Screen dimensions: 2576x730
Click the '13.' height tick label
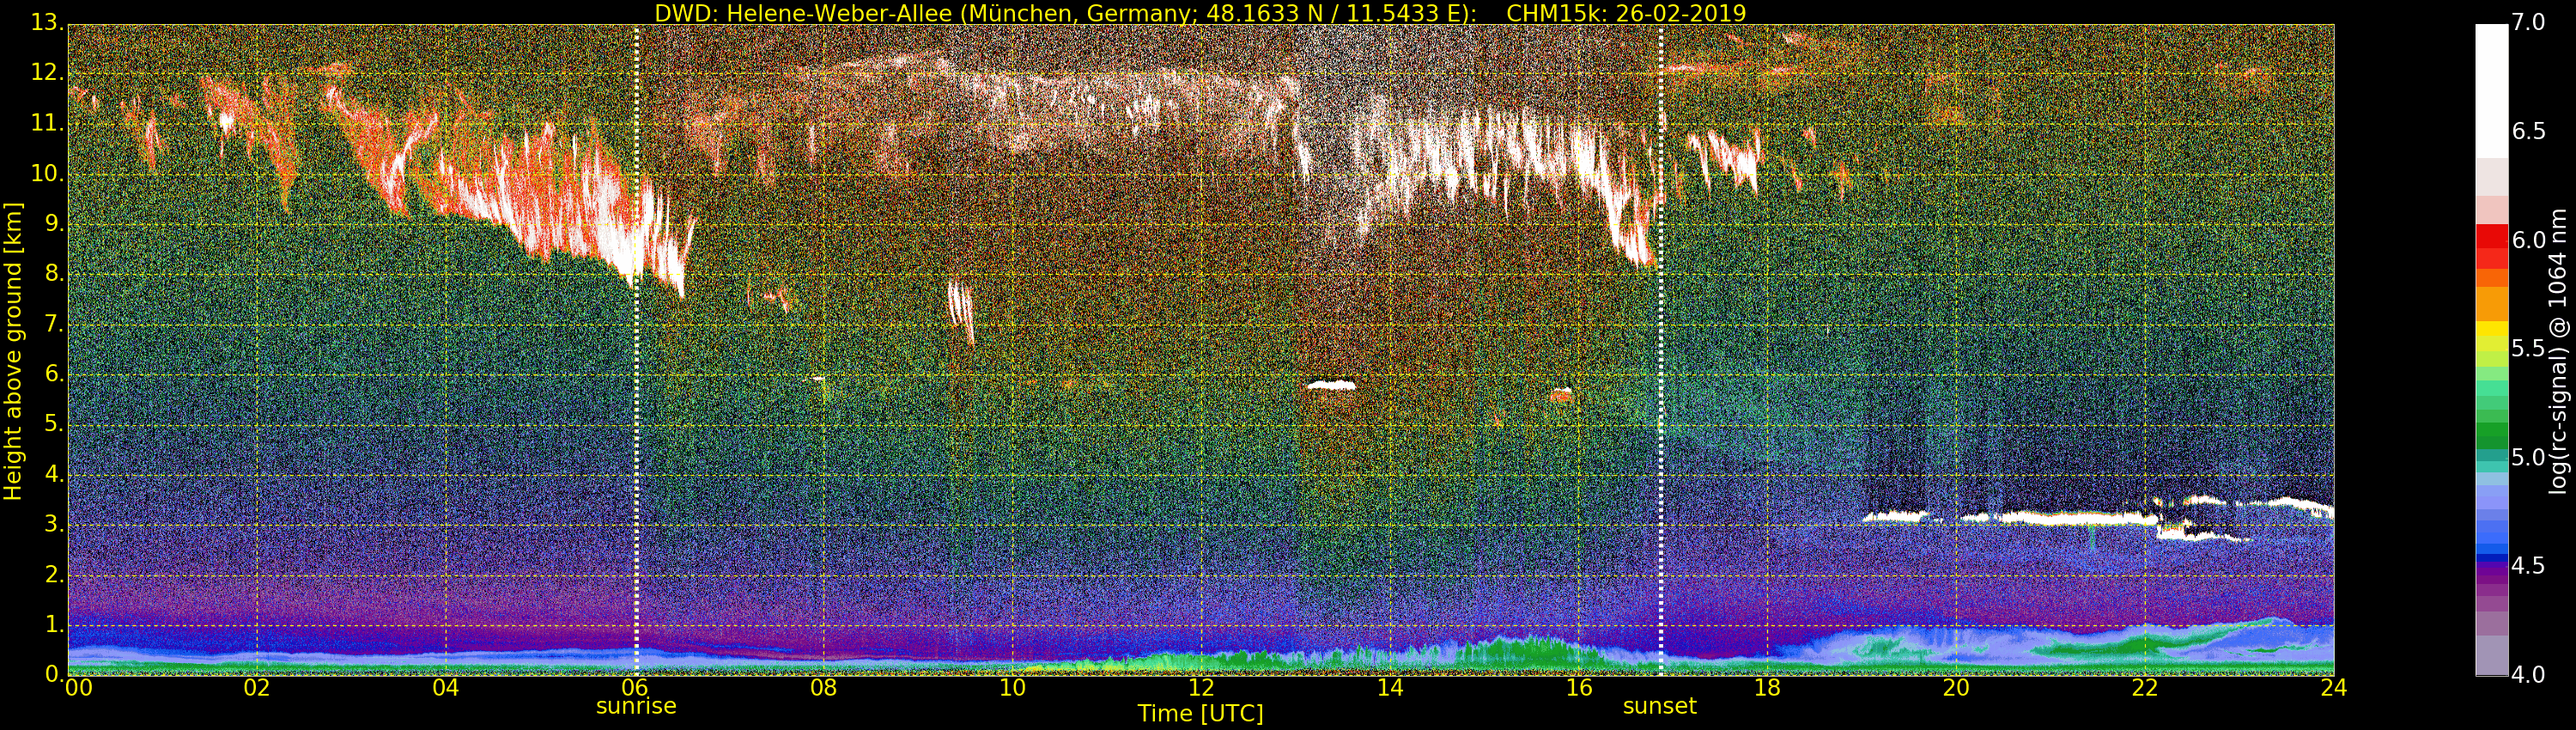(x=48, y=23)
